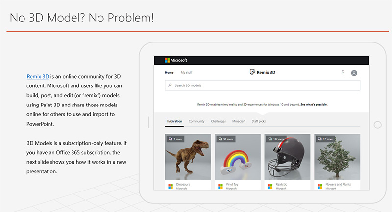
Task: Switch to the Minecraft tab
Action: click(x=239, y=121)
